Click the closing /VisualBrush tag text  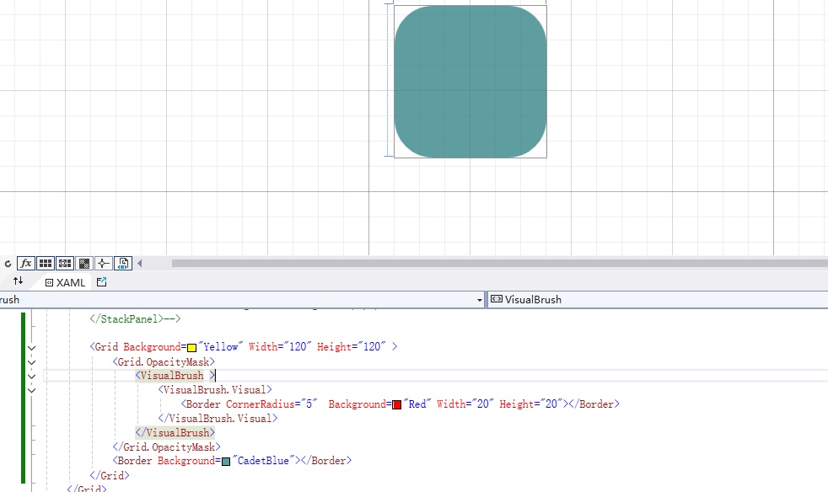click(175, 432)
